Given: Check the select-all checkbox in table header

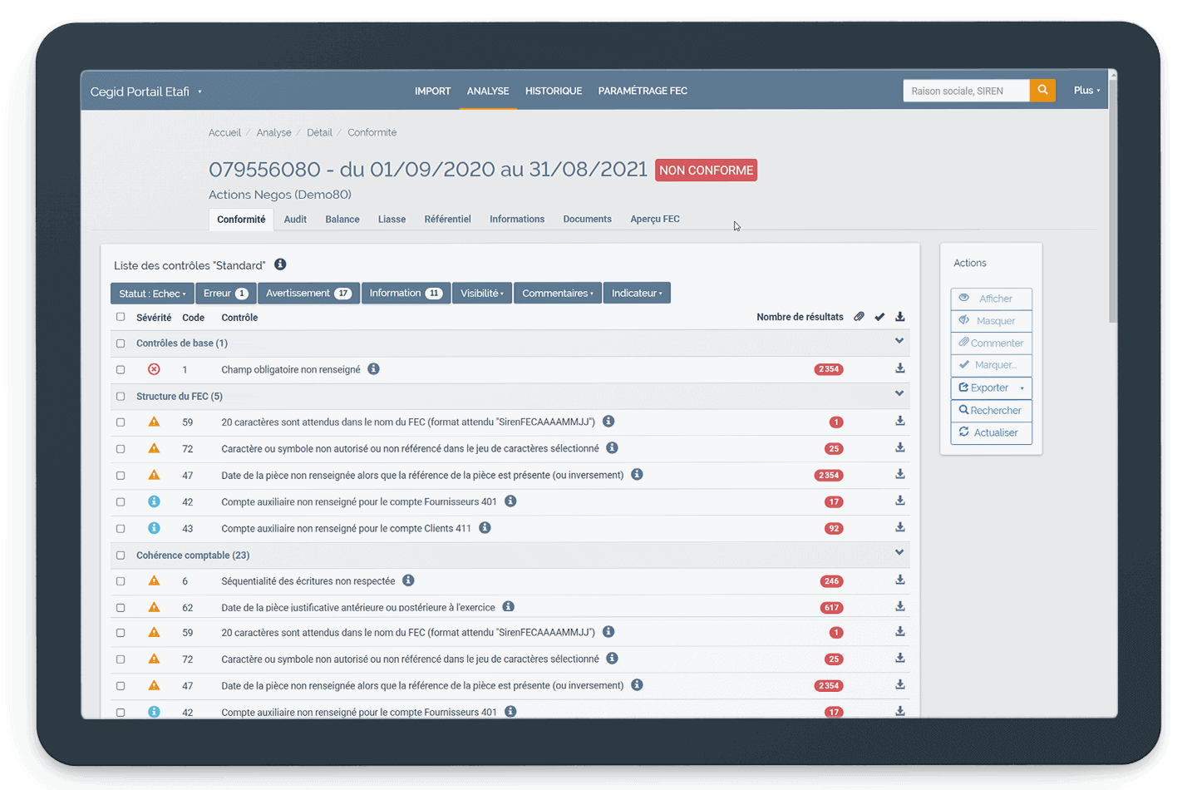Looking at the screenshot, I should pyautogui.click(x=121, y=317).
